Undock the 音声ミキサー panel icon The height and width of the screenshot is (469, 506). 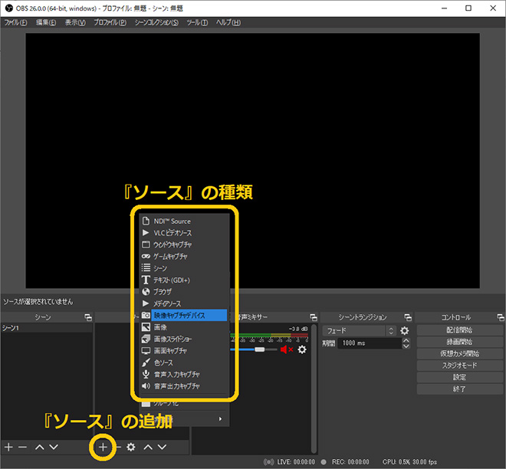(x=314, y=317)
